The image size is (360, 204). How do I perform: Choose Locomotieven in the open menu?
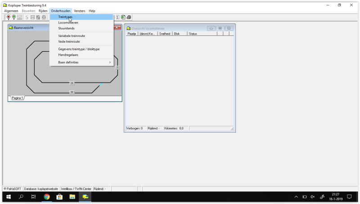(x=68, y=22)
